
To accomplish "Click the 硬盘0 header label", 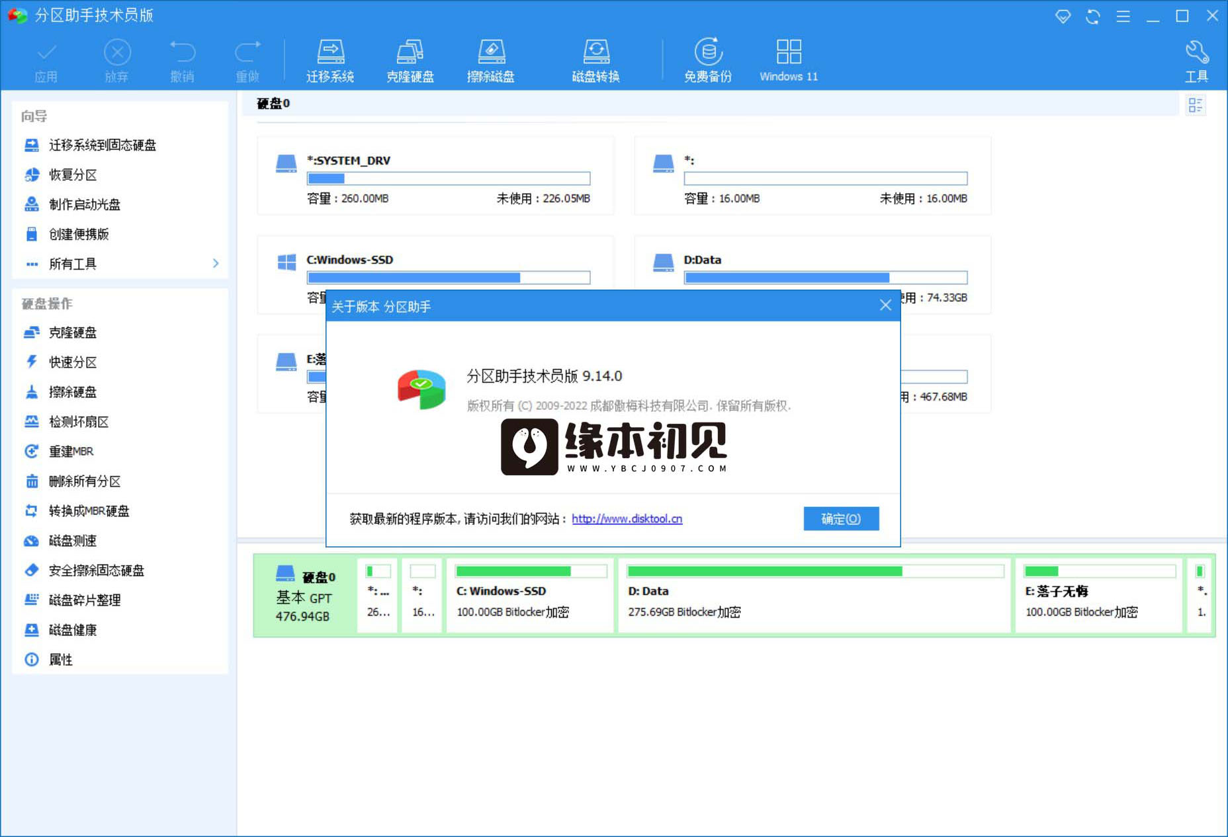I will coord(273,103).
